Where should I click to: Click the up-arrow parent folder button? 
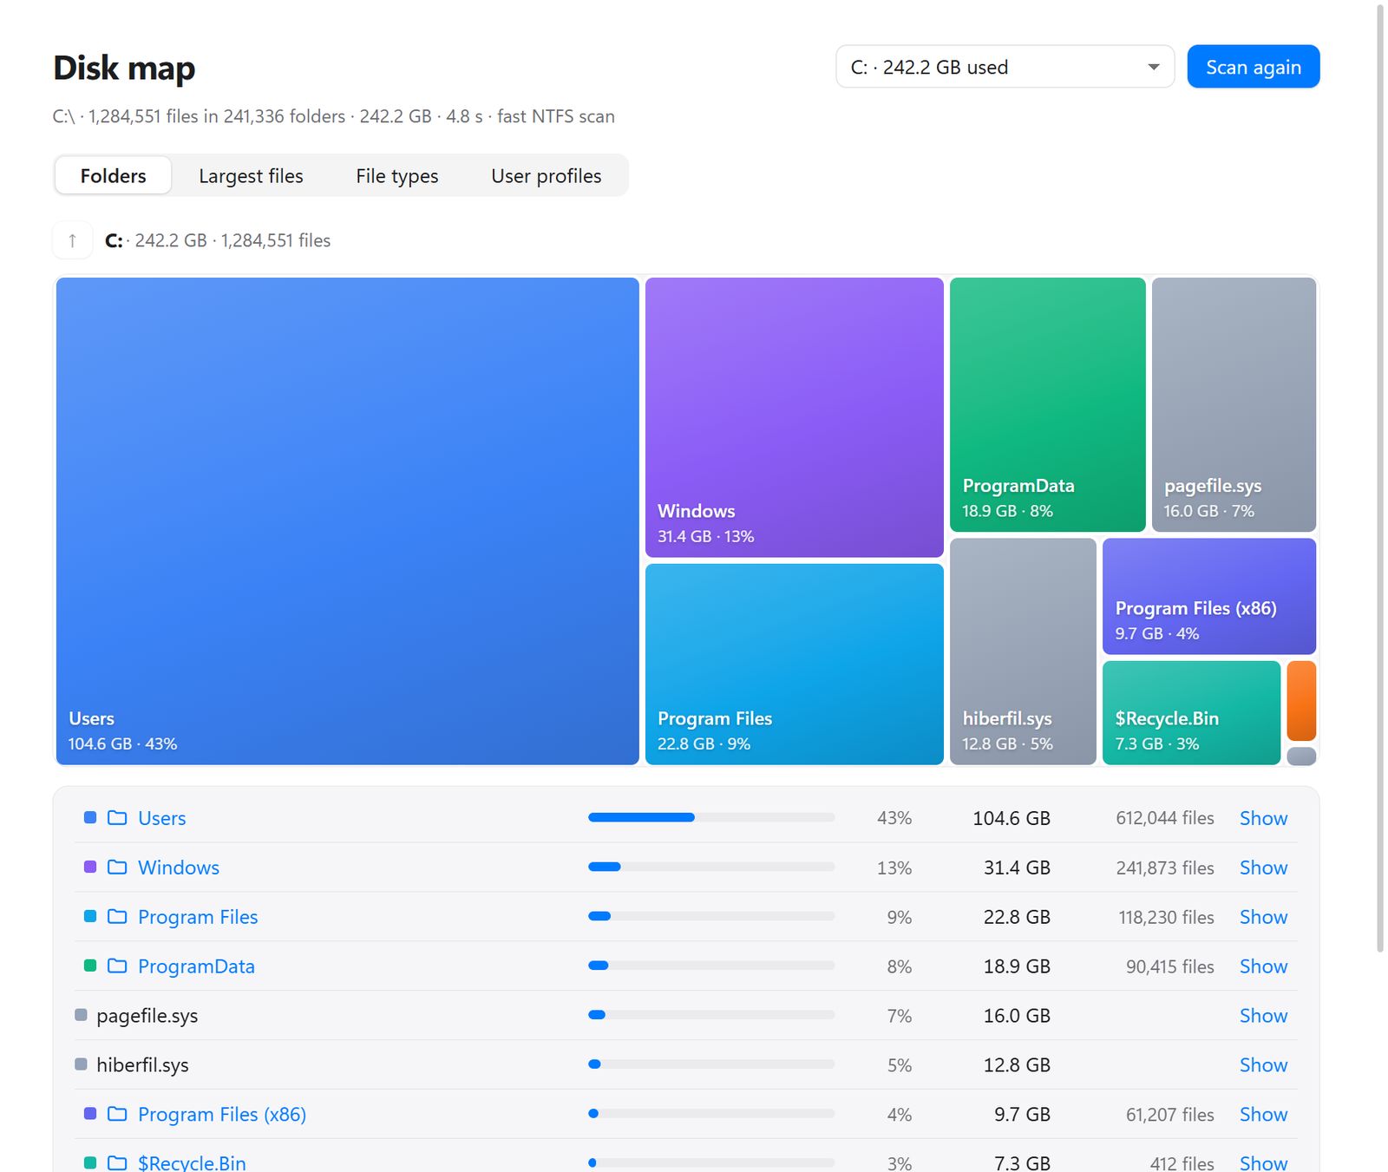[x=73, y=240]
